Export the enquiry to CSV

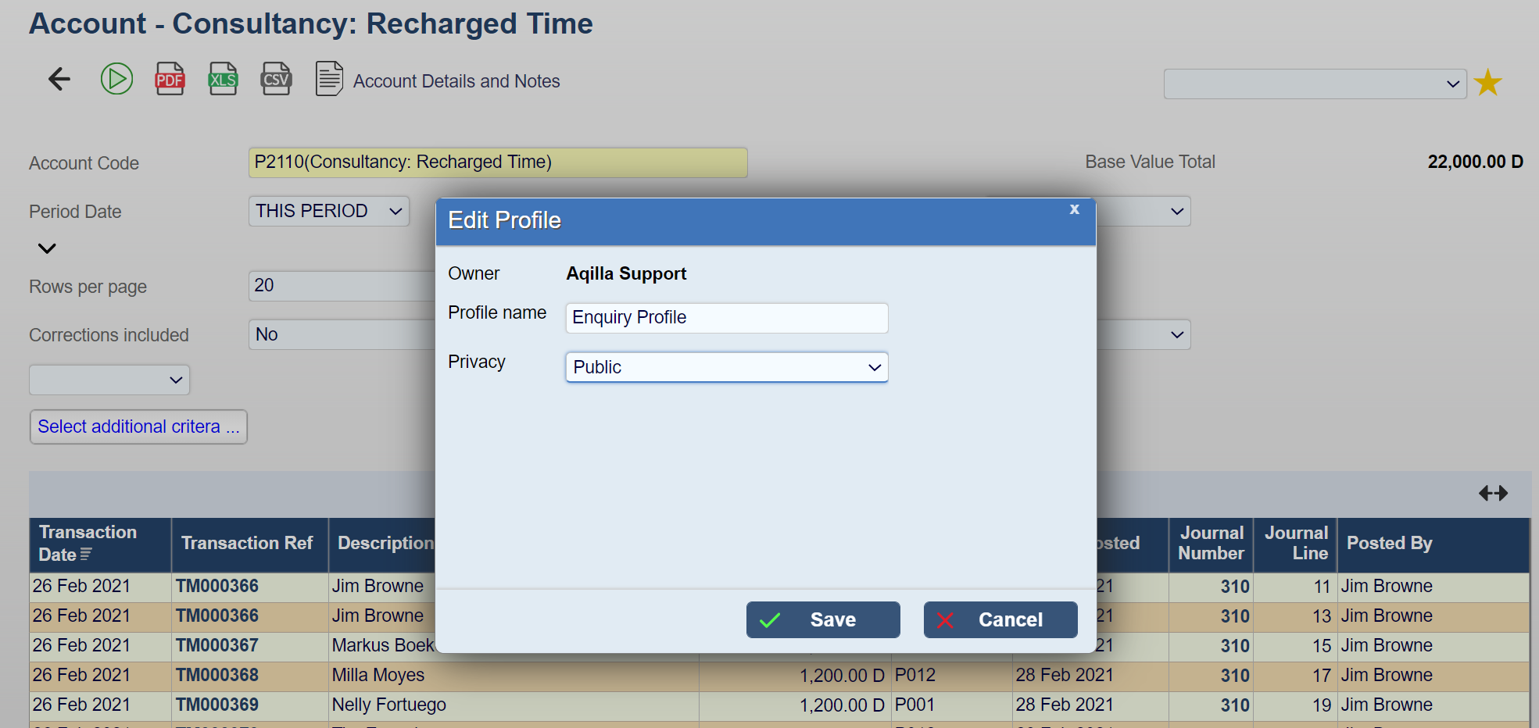[x=276, y=79]
